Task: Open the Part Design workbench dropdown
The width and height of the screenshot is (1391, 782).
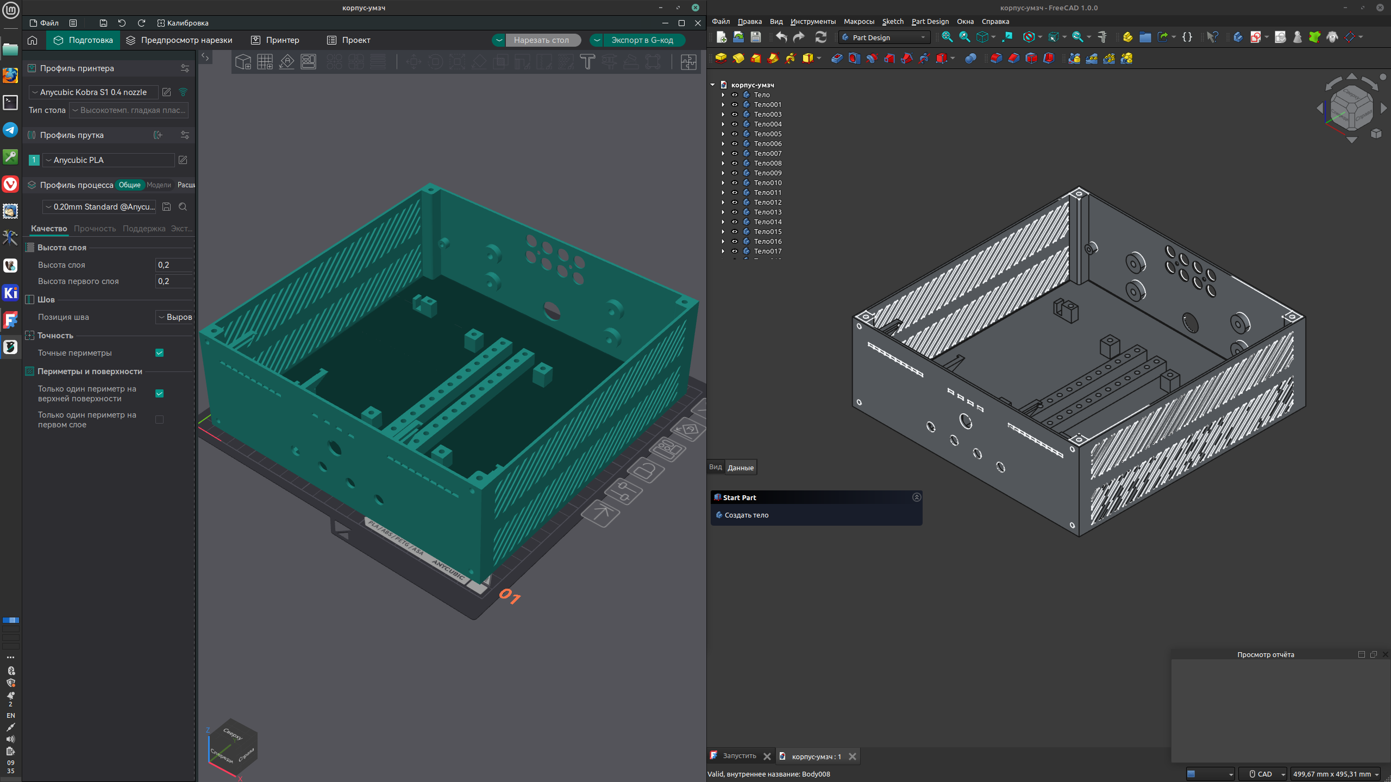Action: point(884,37)
